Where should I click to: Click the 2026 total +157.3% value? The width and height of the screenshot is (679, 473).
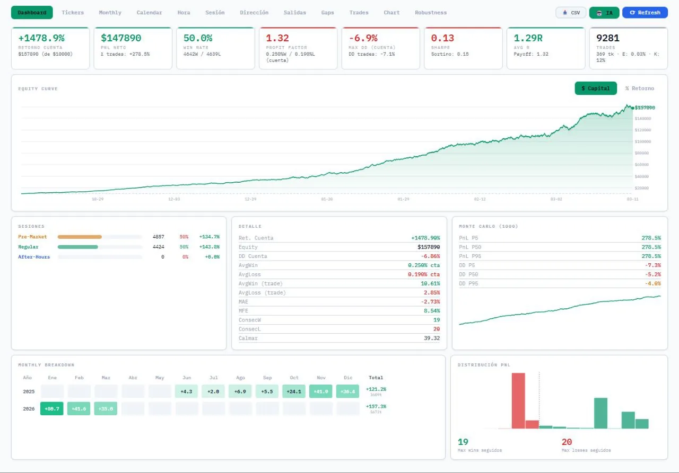376,406
